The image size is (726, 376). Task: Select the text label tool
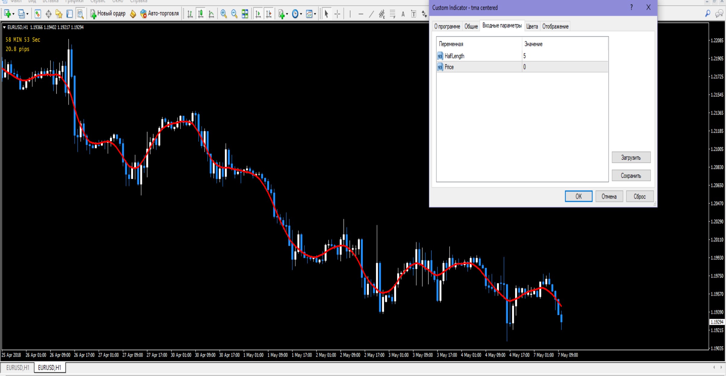pyautogui.click(x=414, y=14)
